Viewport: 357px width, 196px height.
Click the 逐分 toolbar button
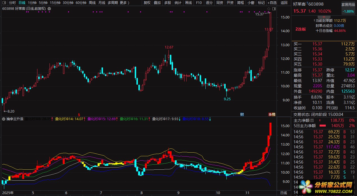pos(209,3)
